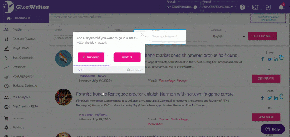The image size is (290, 137).
Task: Copy the Fortnite article link icon
Action: (x=281, y=96)
